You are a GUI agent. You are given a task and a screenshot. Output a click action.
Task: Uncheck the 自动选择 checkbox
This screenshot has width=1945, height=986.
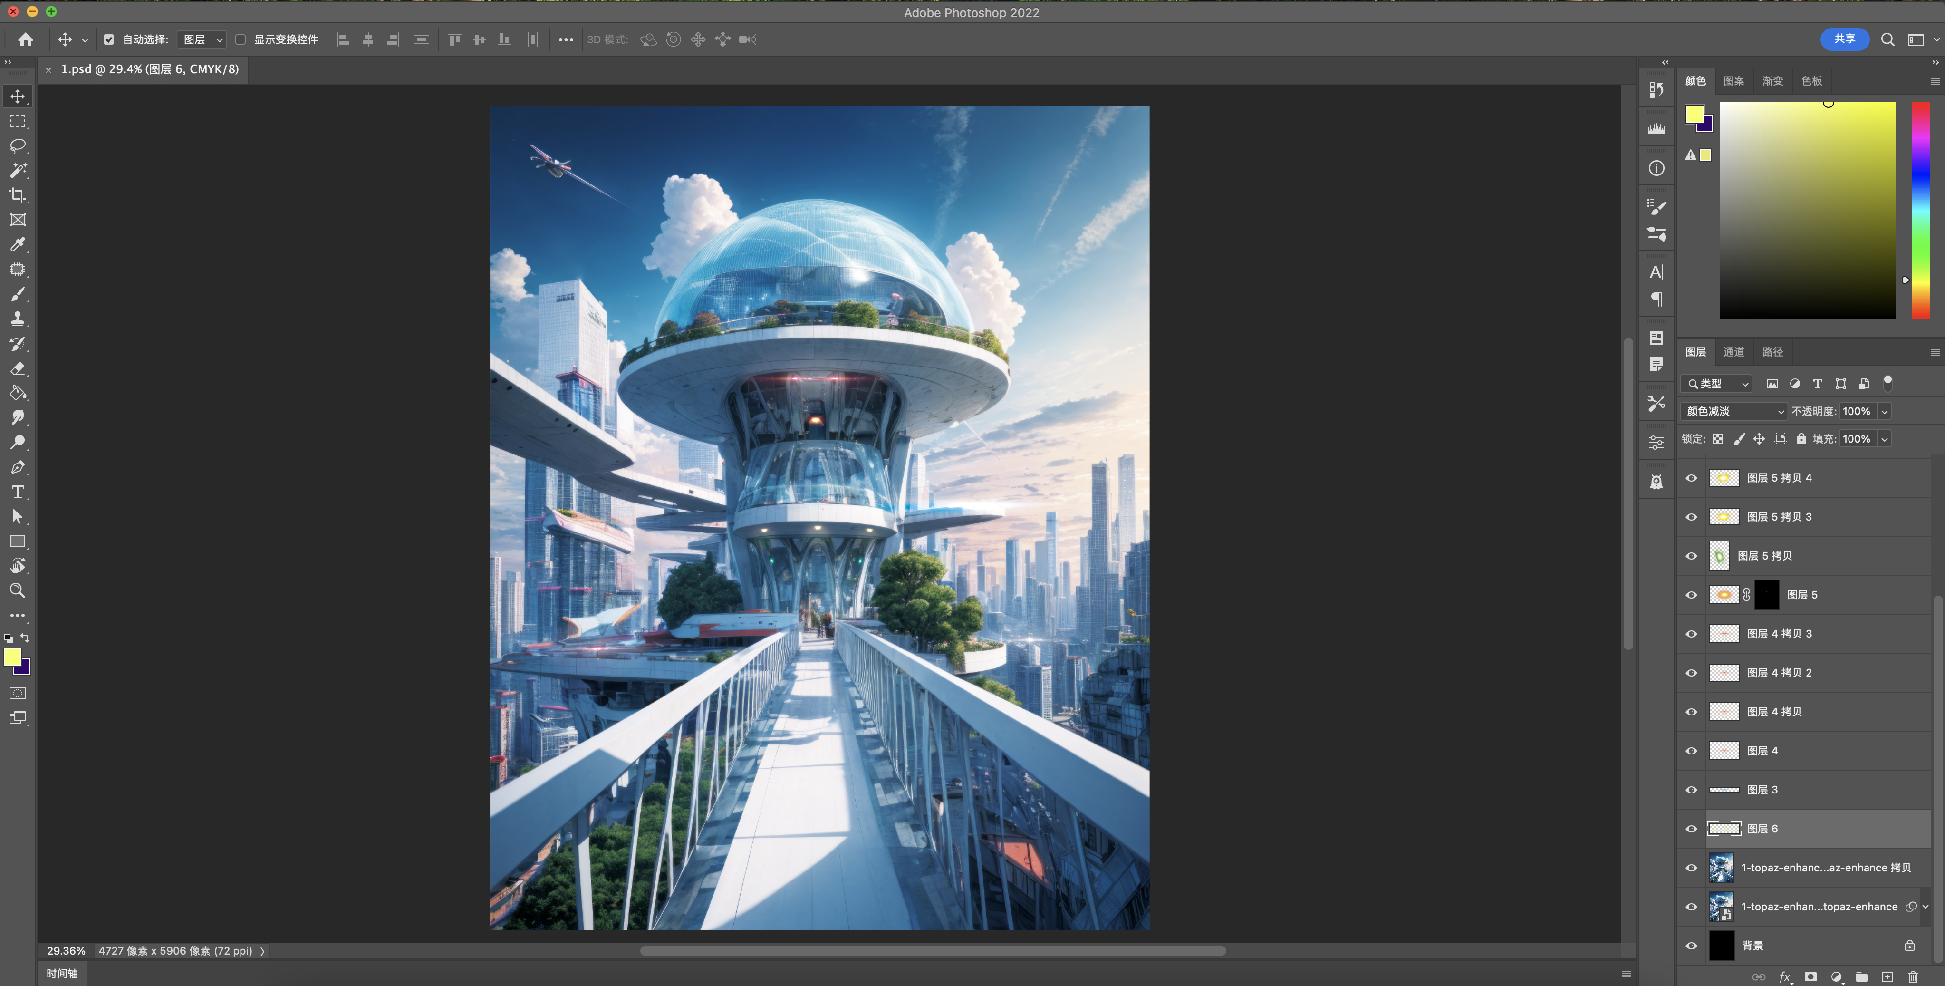tap(109, 39)
